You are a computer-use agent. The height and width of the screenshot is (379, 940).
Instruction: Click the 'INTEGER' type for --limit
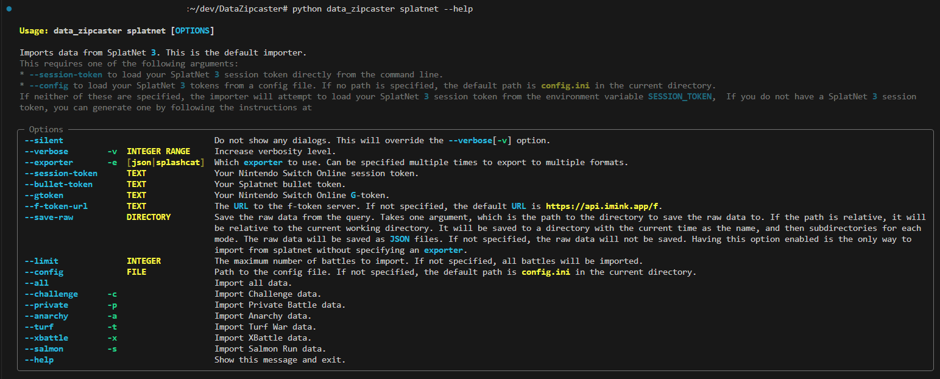[x=144, y=261]
